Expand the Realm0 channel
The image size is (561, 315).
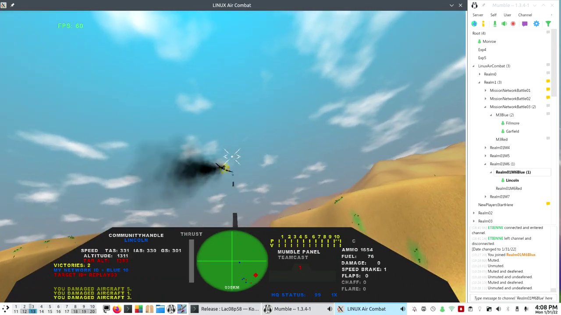(x=479, y=74)
